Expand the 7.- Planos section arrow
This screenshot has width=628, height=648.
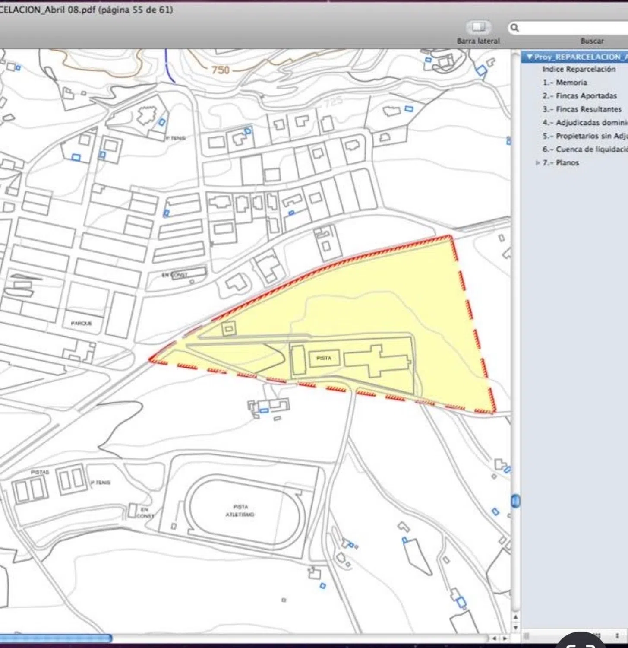(x=537, y=163)
